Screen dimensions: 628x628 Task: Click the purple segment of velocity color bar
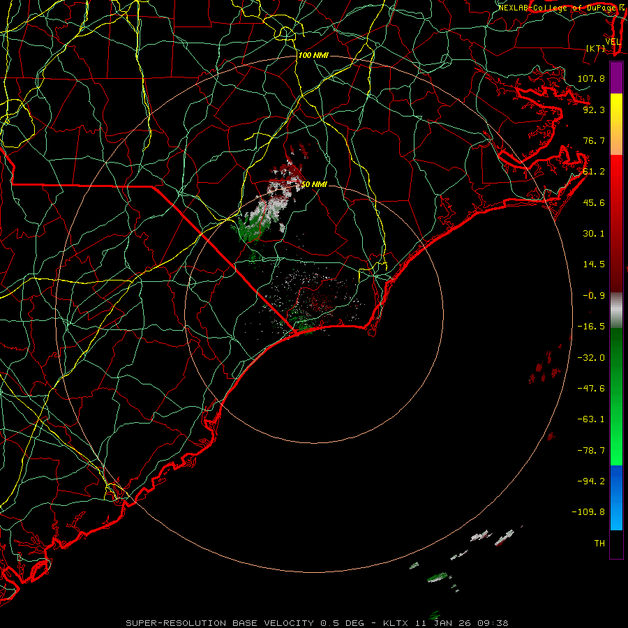[x=616, y=77]
